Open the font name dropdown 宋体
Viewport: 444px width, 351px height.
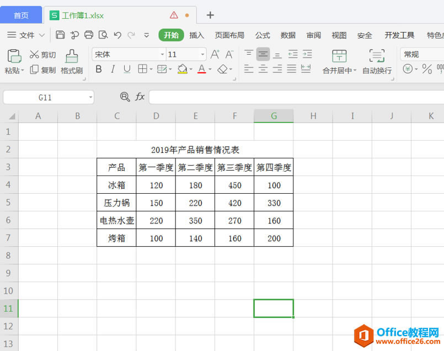[163, 54]
